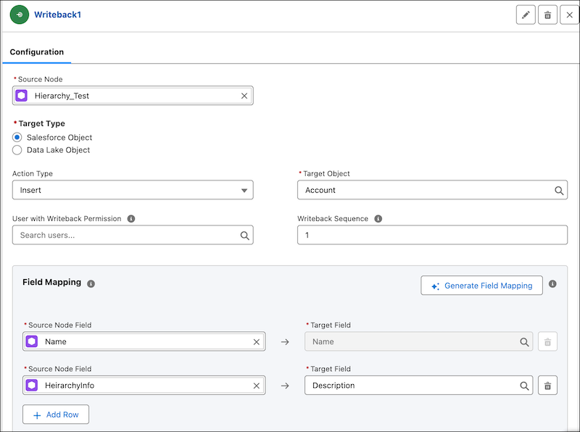580x432 pixels.
Task: Select Salesforce Object target type
Action: coord(17,137)
